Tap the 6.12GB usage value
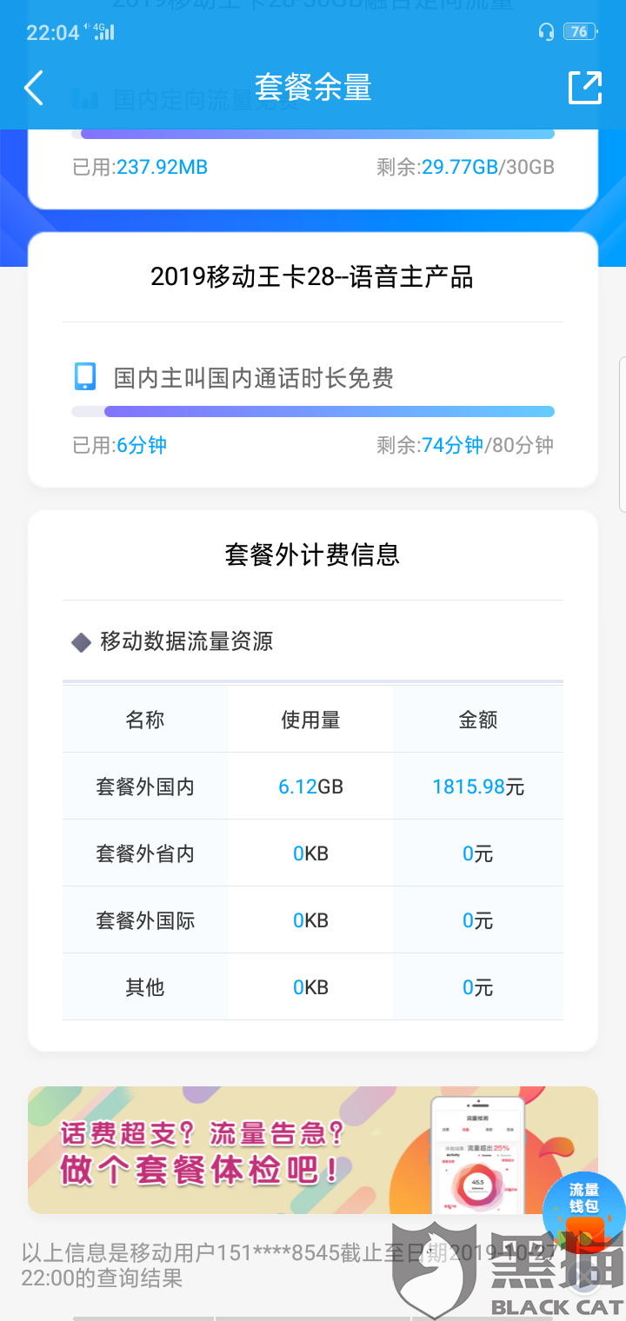Viewport: 626px width, 1321px height. [310, 787]
